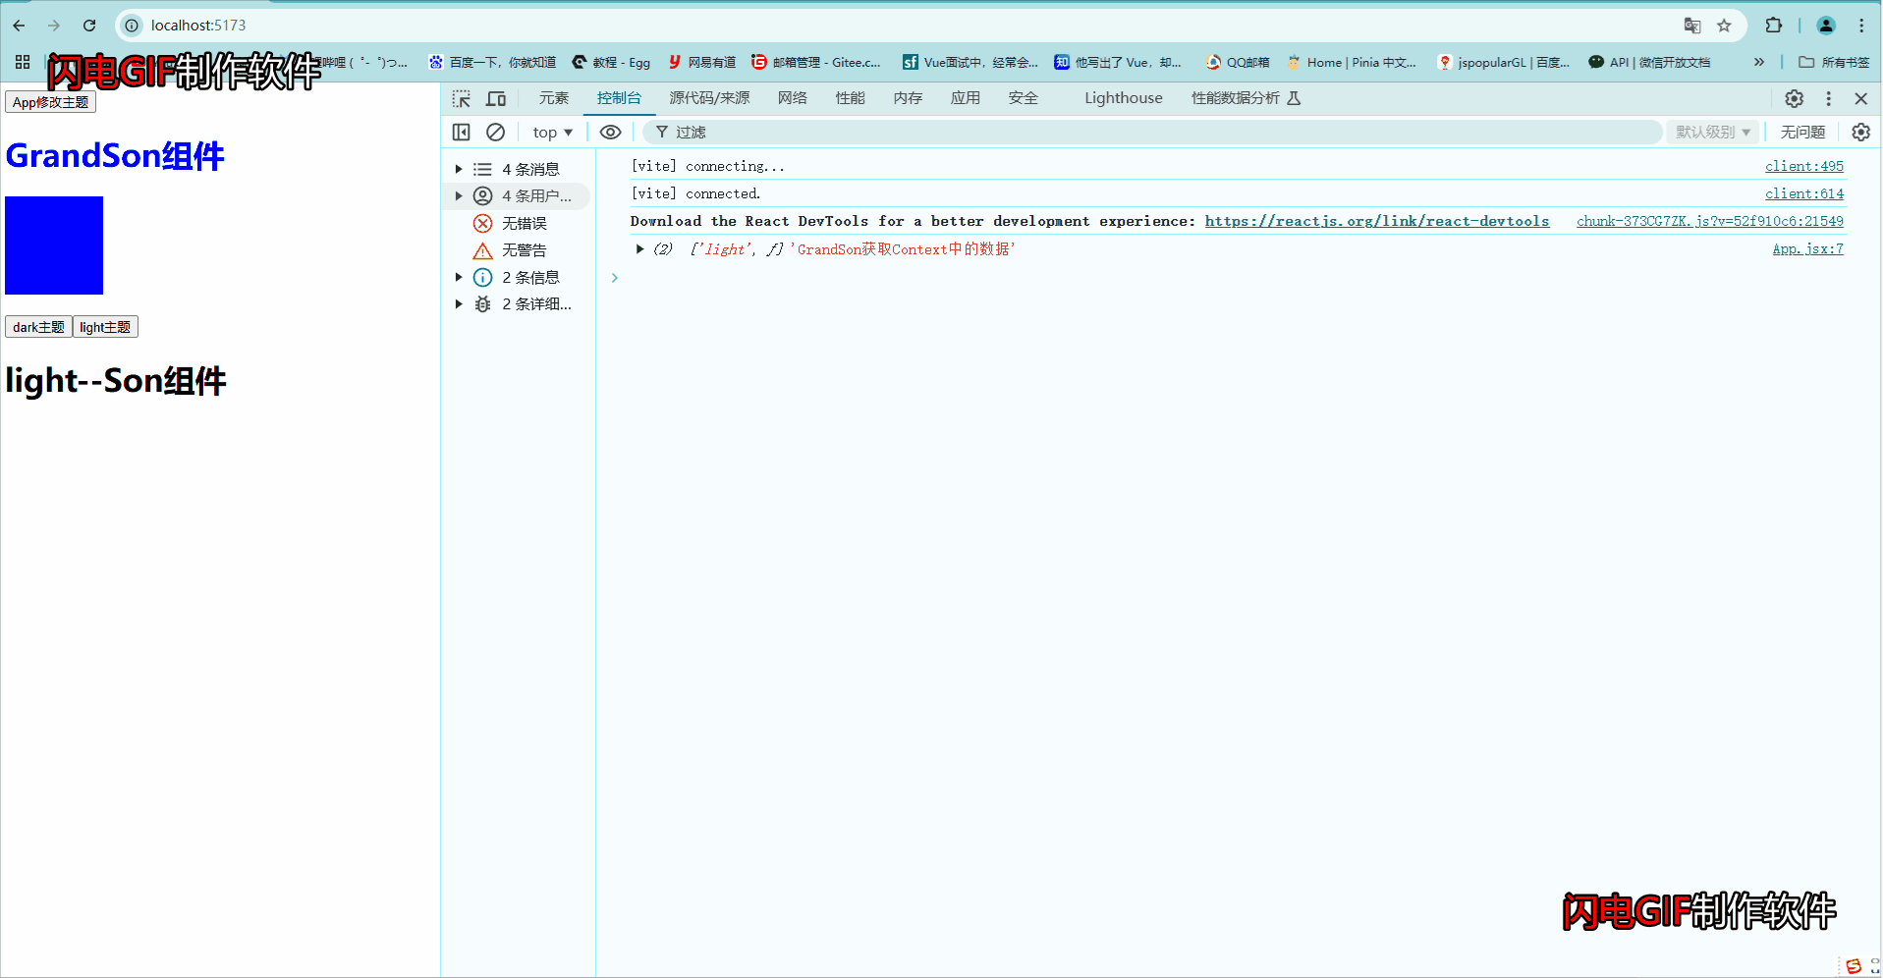Bookmark the page with the star icon
This screenshot has width=1883, height=978.
(1724, 26)
